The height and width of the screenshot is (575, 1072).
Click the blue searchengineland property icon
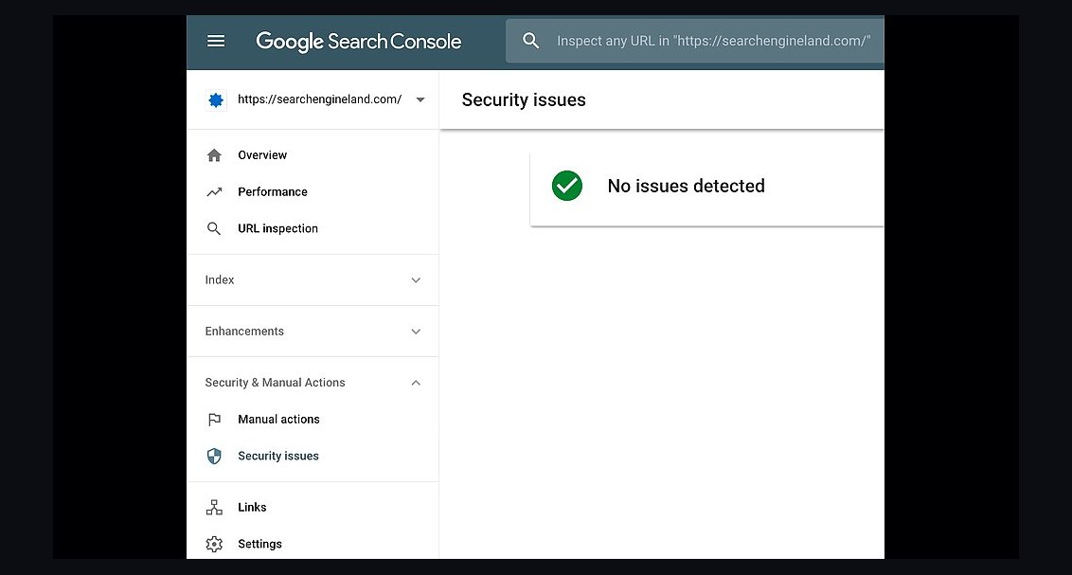click(x=216, y=99)
